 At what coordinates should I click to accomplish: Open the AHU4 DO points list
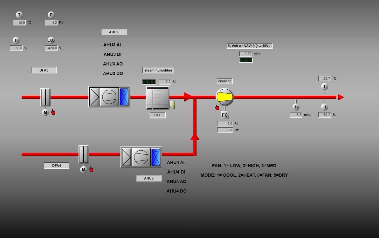(176, 191)
